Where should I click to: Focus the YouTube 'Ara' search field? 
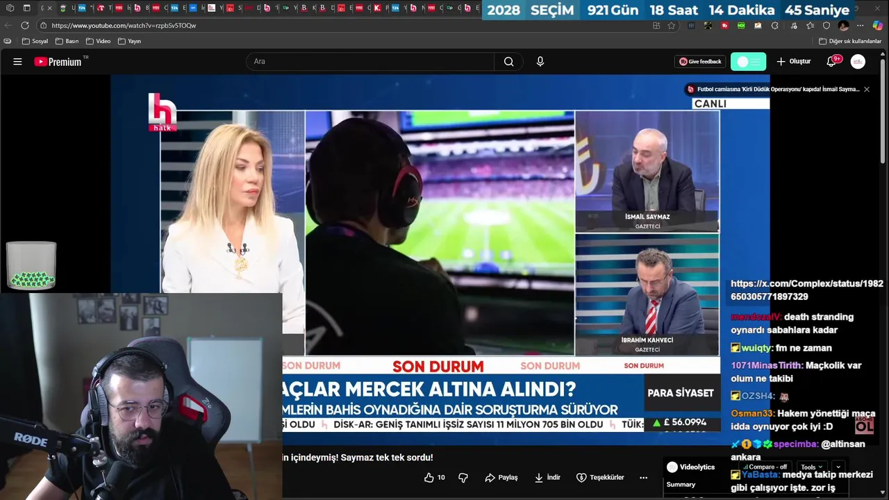[372, 61]
